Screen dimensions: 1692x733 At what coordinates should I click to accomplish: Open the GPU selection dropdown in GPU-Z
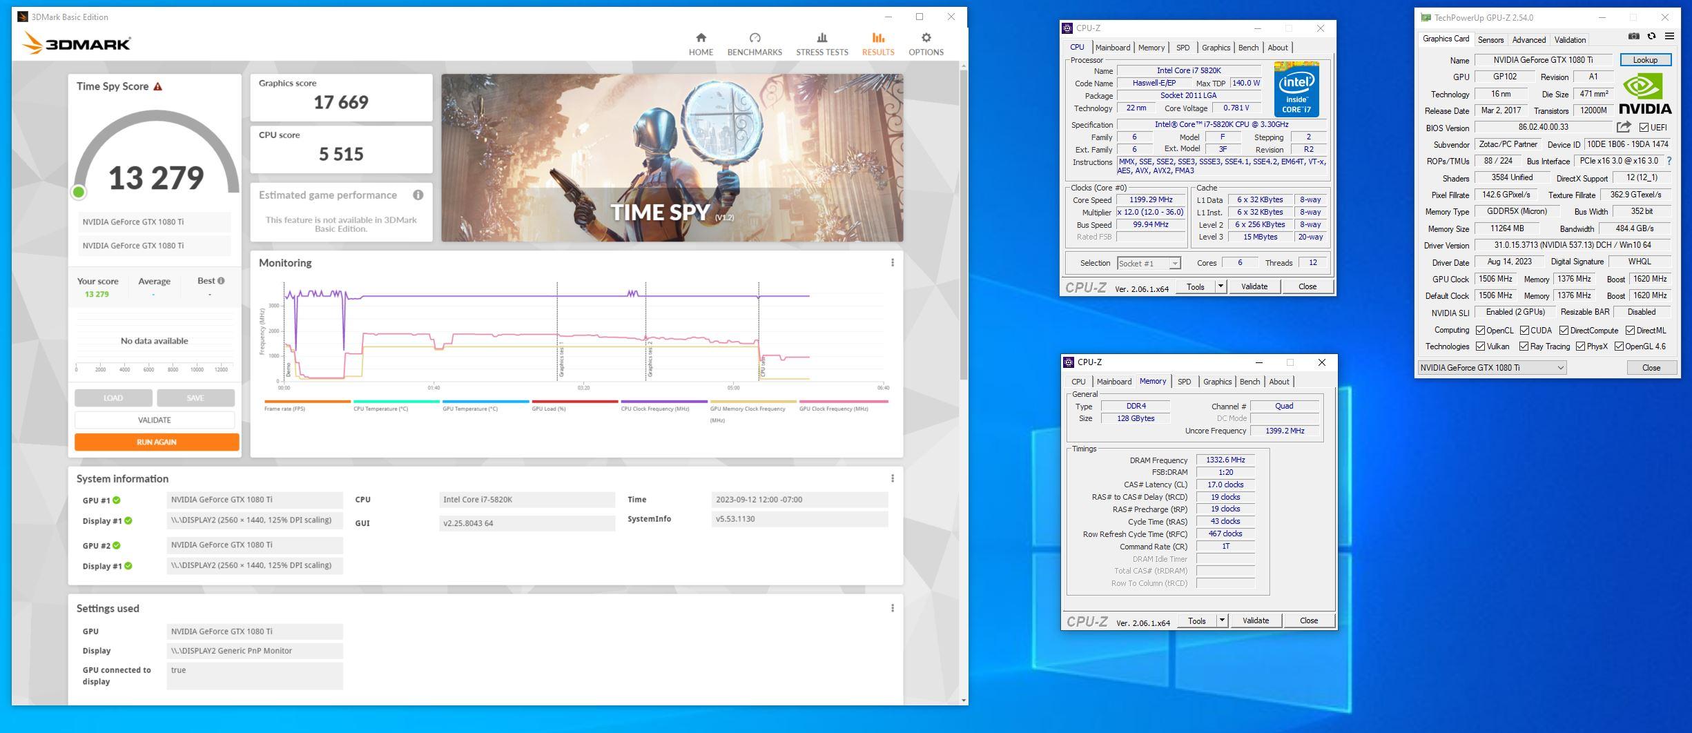coord(1492,368)
